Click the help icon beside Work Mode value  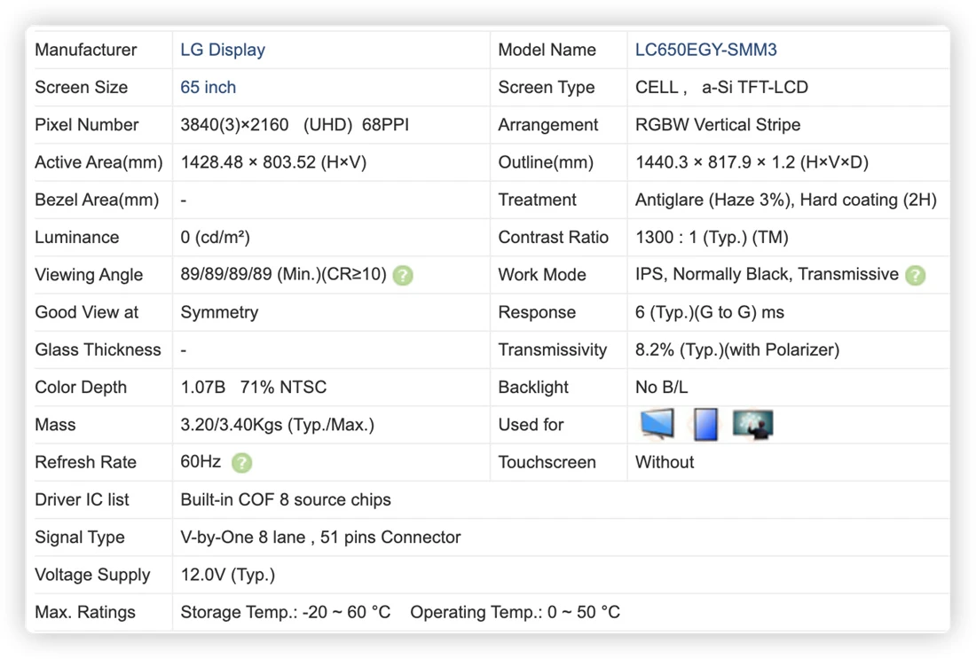pos(915,275)
